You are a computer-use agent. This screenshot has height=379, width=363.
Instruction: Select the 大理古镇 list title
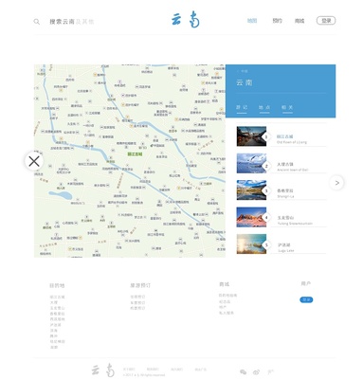pyautogui.click(x=285, y=164)
